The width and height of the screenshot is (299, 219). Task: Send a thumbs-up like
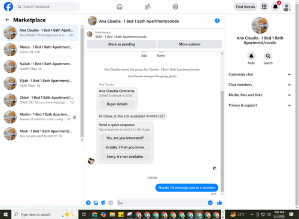[219, 203]
